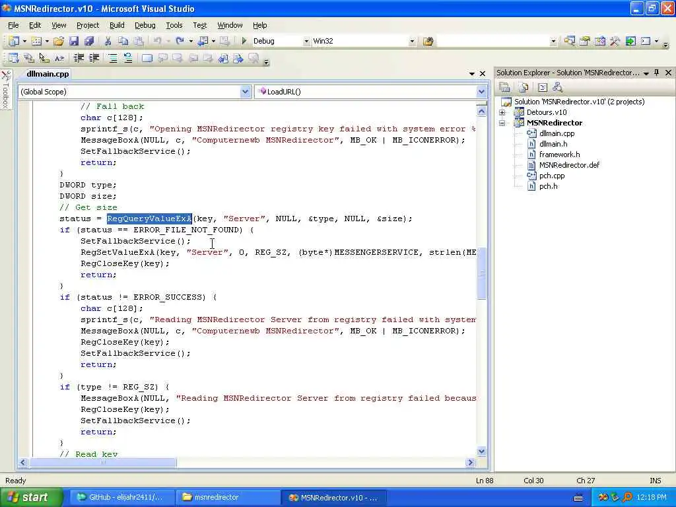The width and height of the screenshot is (676, 507).
Task: Open the Global Scope dropdown
Action: coord(245,91)
